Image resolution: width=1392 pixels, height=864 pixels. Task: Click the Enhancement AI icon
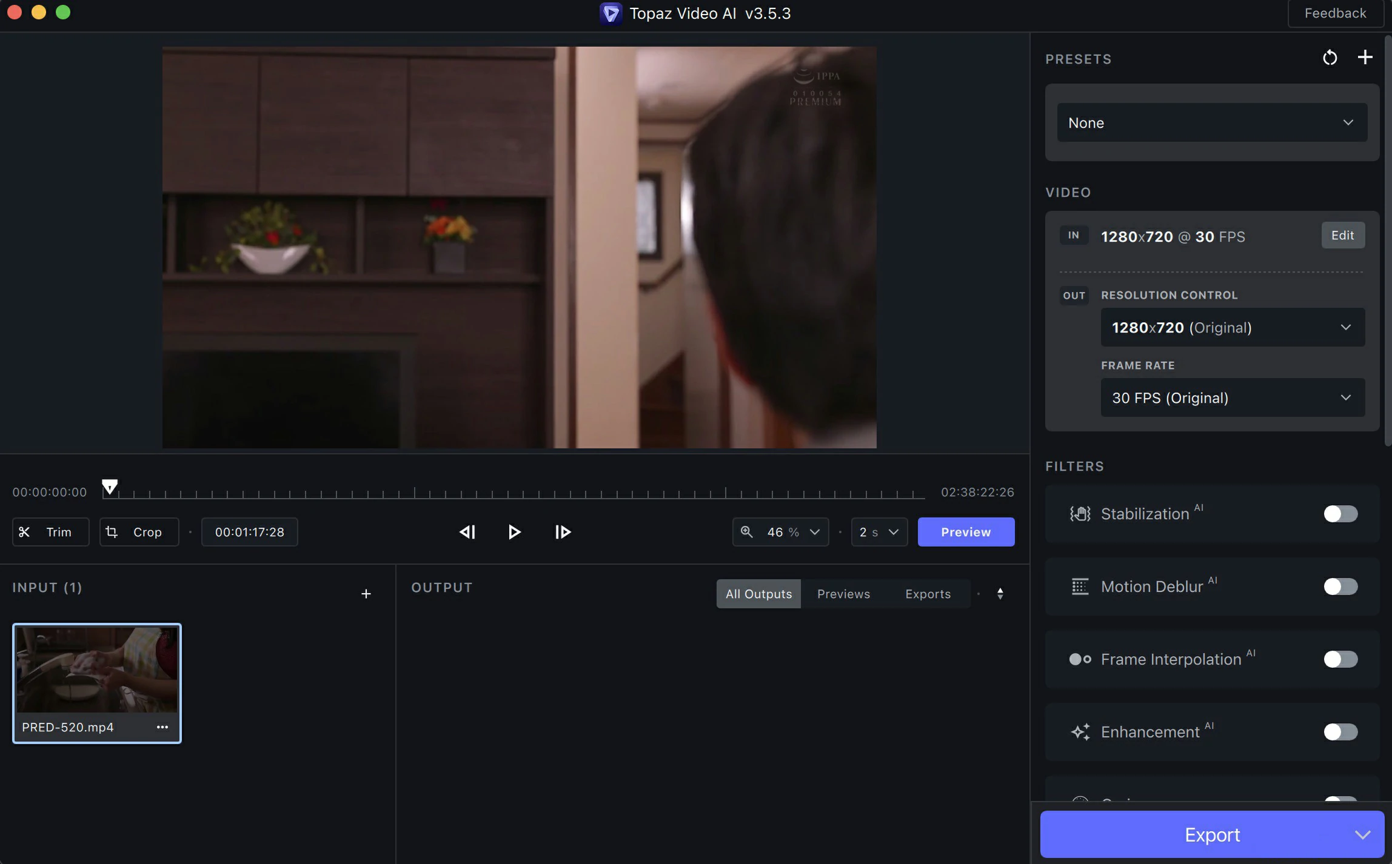(x=1079, y=732)
